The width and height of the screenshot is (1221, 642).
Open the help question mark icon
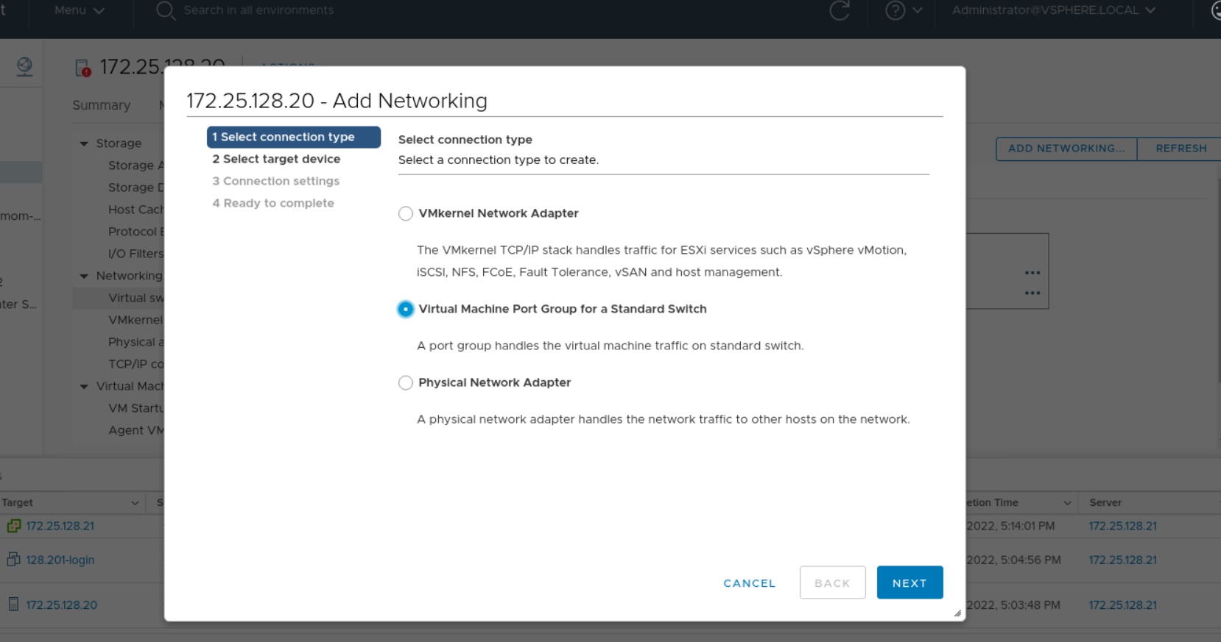pyautogui.click(x=895, y=11)
